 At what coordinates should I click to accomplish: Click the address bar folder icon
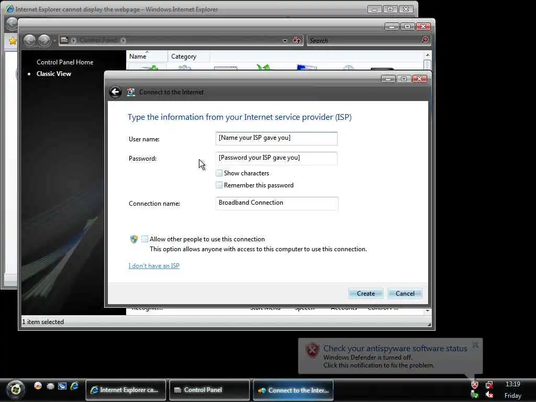coord(64,40)
